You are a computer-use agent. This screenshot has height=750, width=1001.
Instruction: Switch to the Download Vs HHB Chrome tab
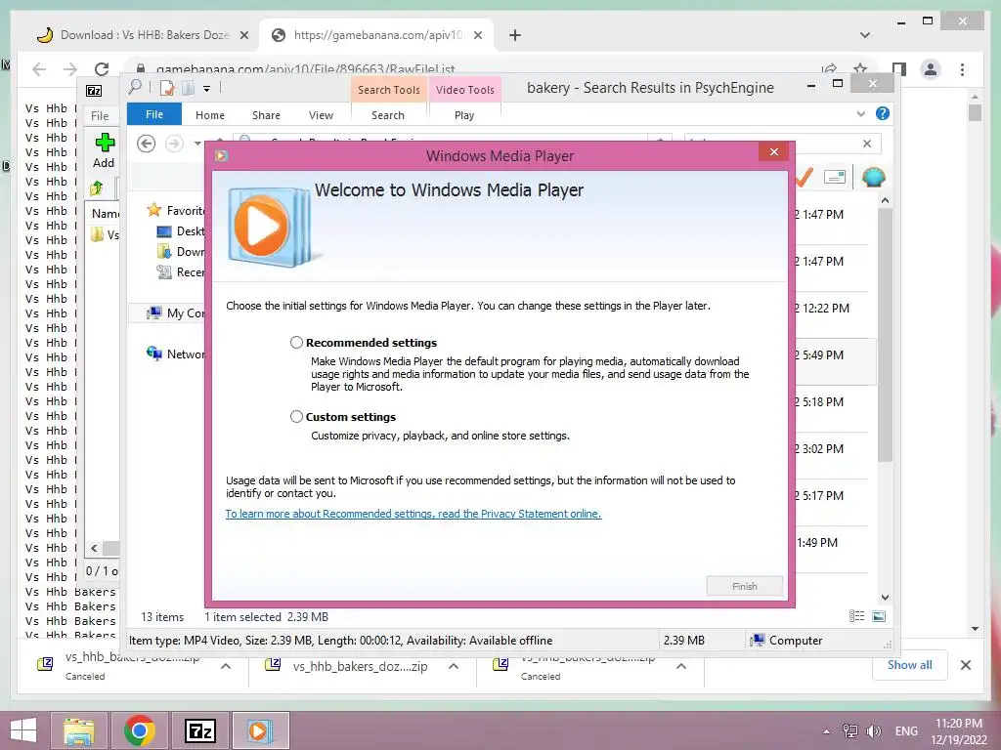(x=143, y=35)
